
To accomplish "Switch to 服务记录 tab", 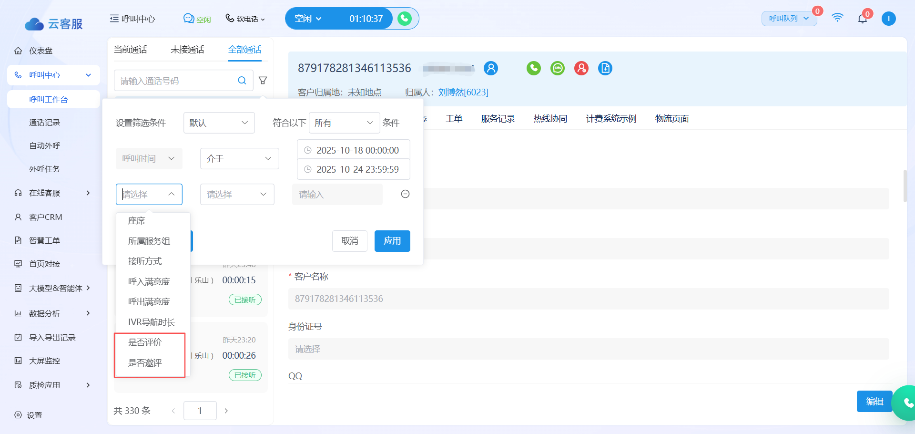I will (x=498, y=119).
